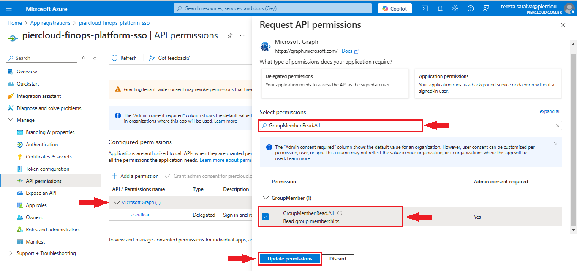This screenshot has width=577, height=271.
Task: Click the feedback icon in header
Action: tap(486, 8)
